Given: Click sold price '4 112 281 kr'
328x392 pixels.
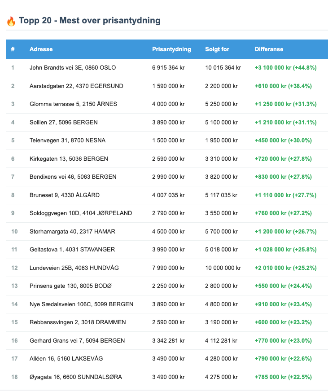Looking at the screenshot, I should [221, 340].
